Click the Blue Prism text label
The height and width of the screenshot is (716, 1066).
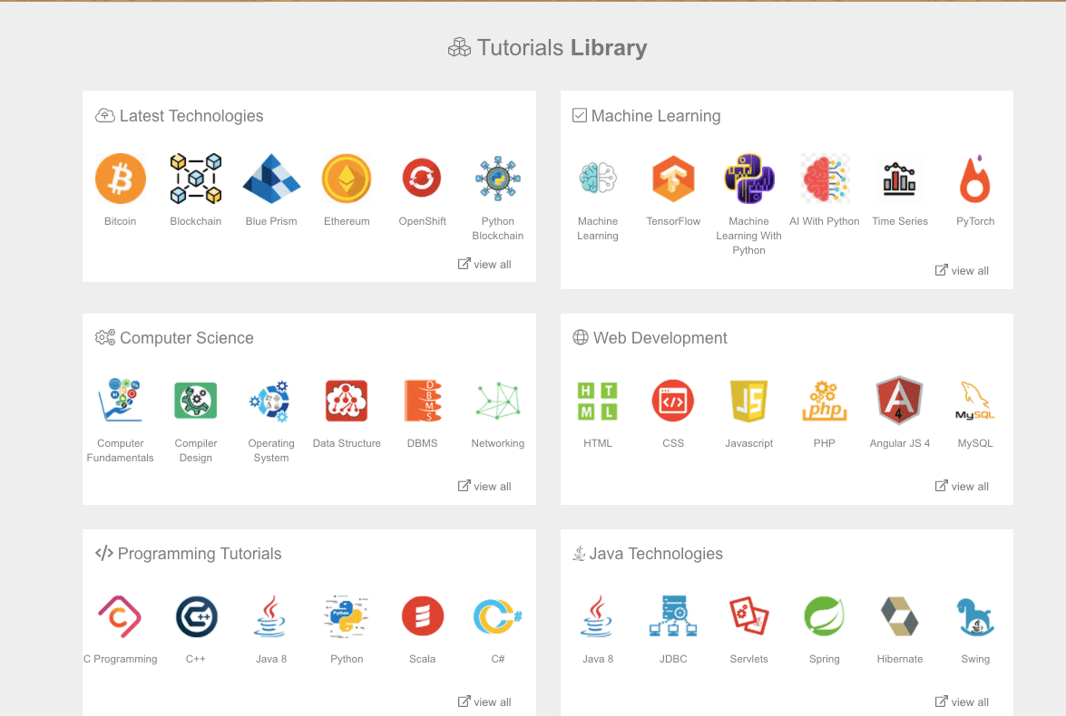(x=271, y=221)
